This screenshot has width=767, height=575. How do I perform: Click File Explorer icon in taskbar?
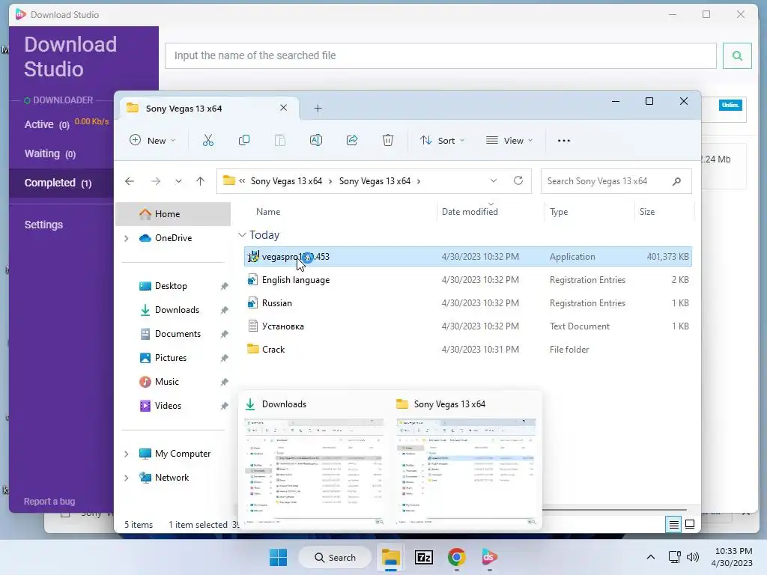[391, 557]
